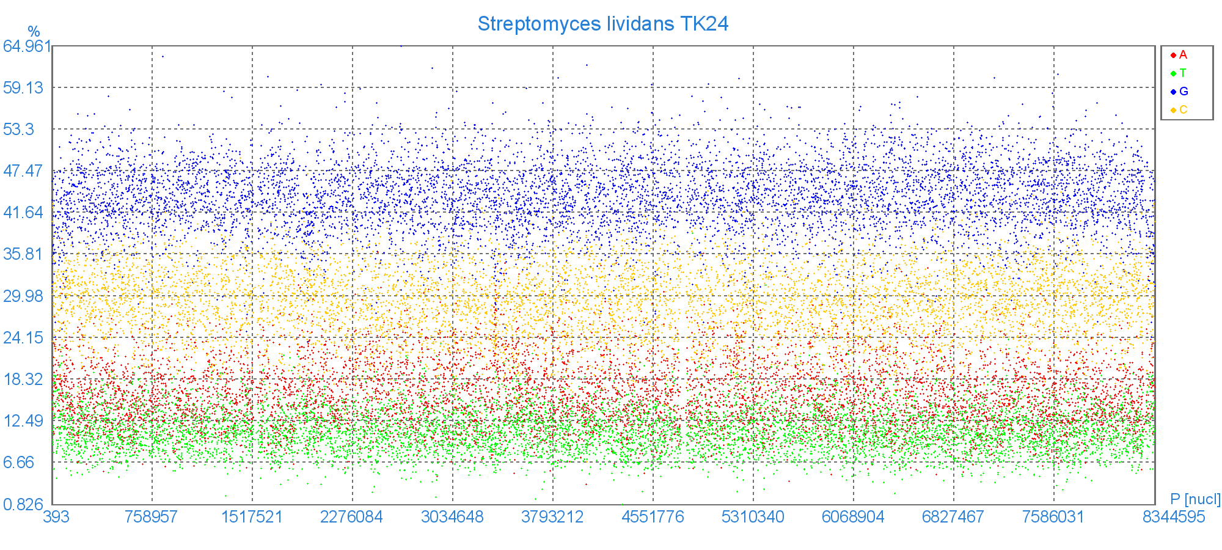
Task: Click y-axis value 64.961
Action: 27,46
